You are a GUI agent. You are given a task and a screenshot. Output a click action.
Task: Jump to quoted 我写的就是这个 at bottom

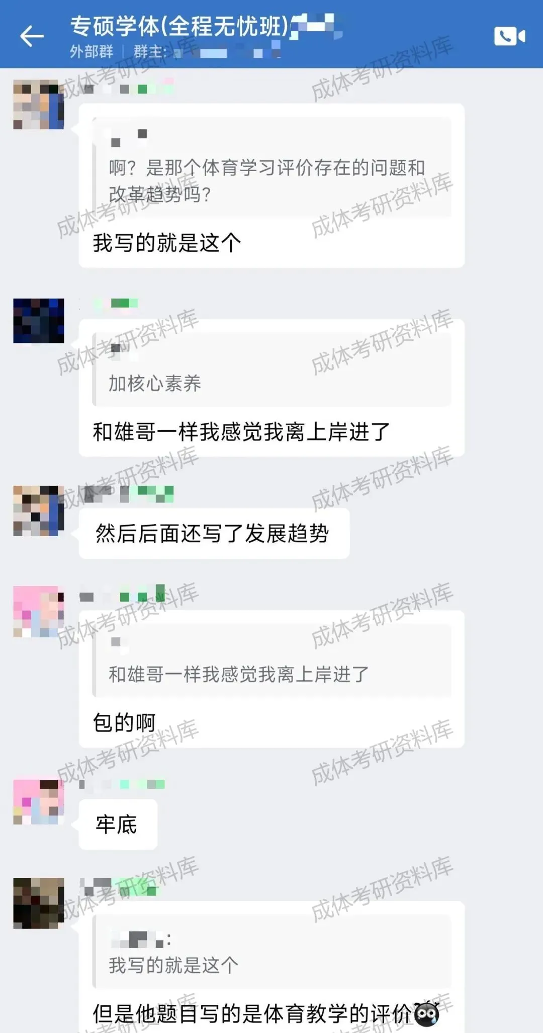[x=271, y=951]
